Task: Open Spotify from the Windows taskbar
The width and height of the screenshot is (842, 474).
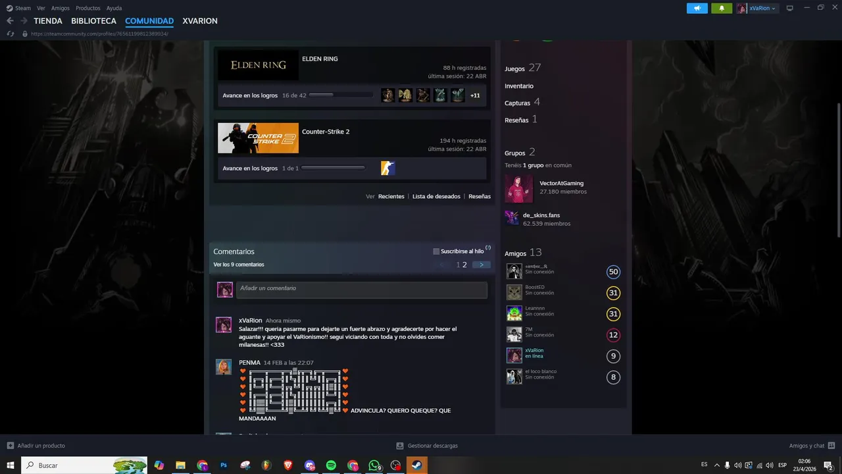Action: pyautogui.click(x=331, y=465)
